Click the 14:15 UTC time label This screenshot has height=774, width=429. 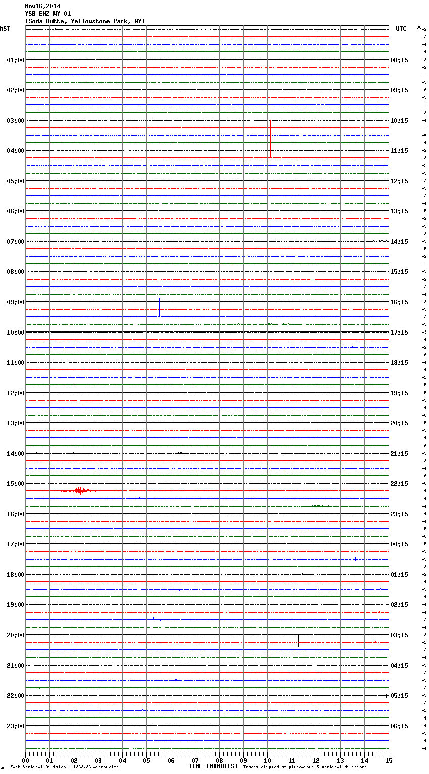click(399, 242)
